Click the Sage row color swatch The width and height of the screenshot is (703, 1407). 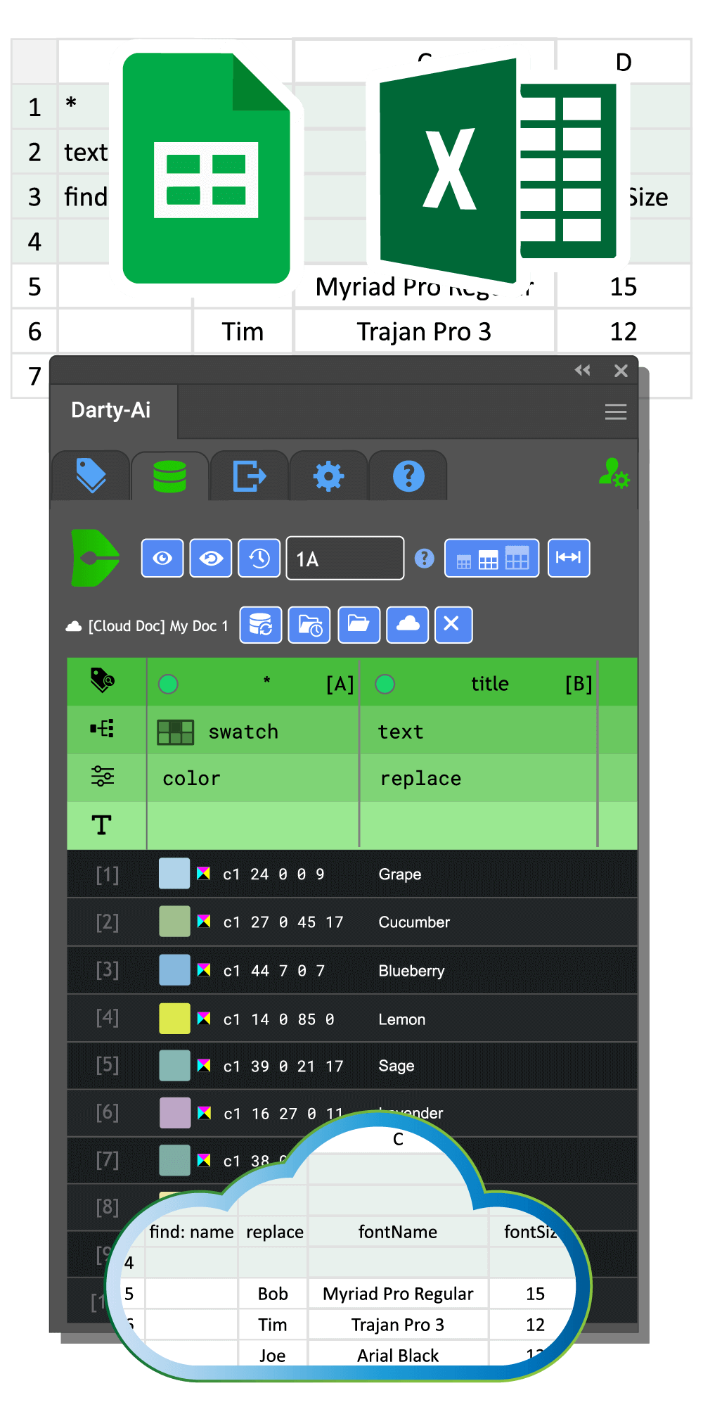pos(175,1066)
